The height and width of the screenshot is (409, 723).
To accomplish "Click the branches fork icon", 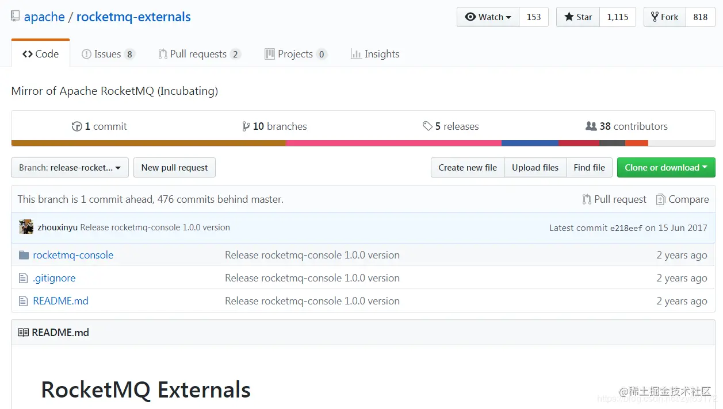I will point(246,126).
